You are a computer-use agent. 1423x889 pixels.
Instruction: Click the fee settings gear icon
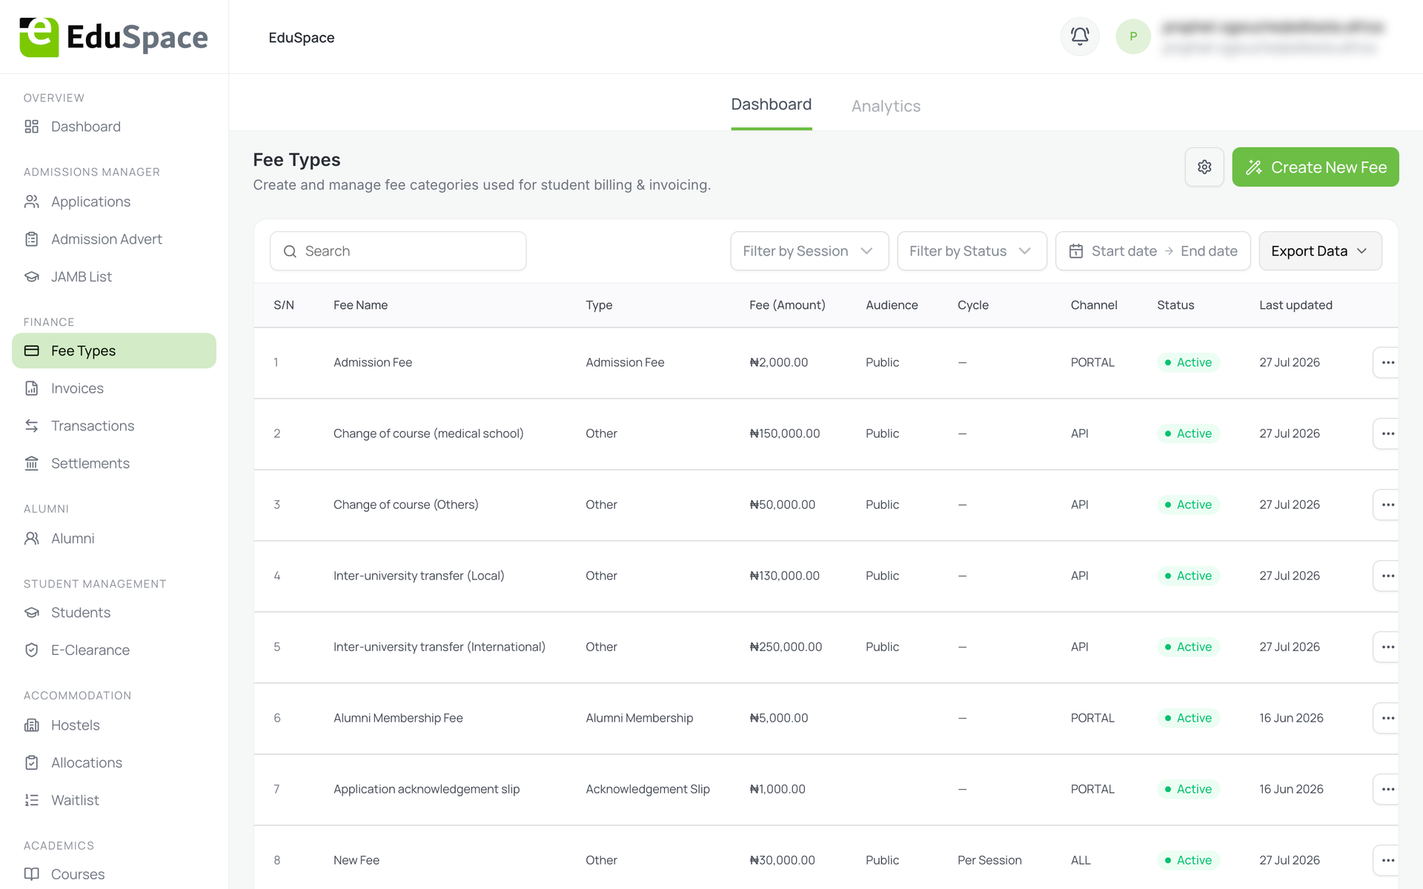1204,167
